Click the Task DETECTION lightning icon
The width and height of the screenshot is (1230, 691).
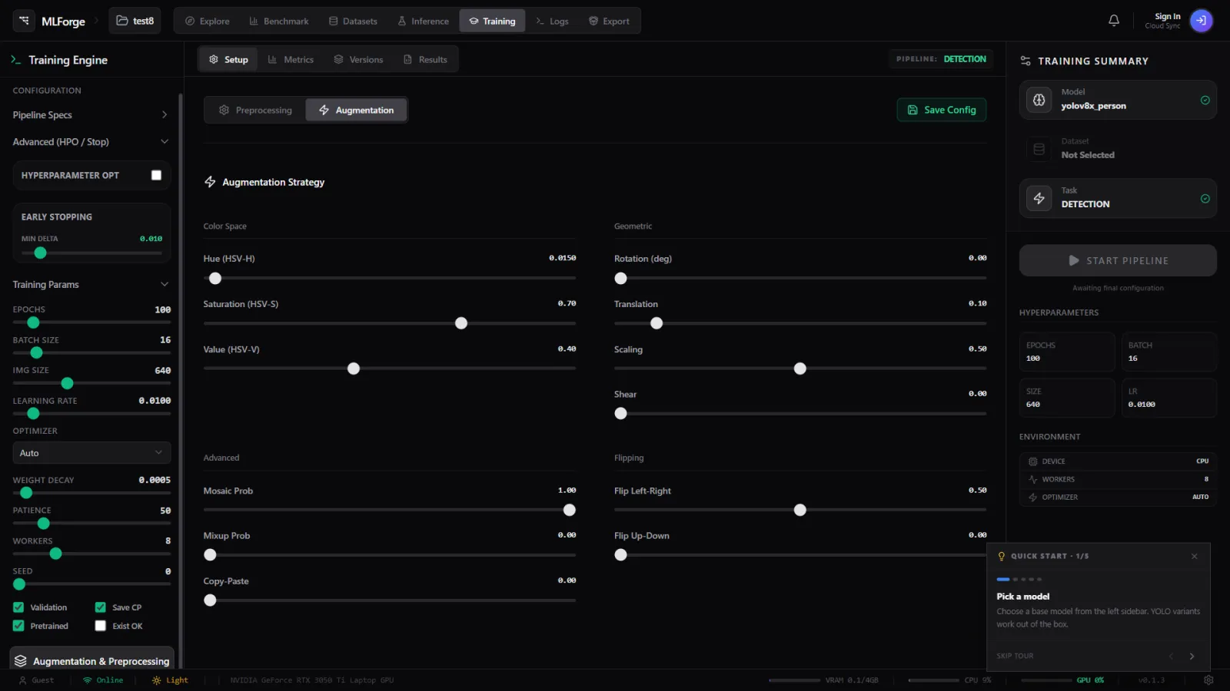[x=1039, y=198]
